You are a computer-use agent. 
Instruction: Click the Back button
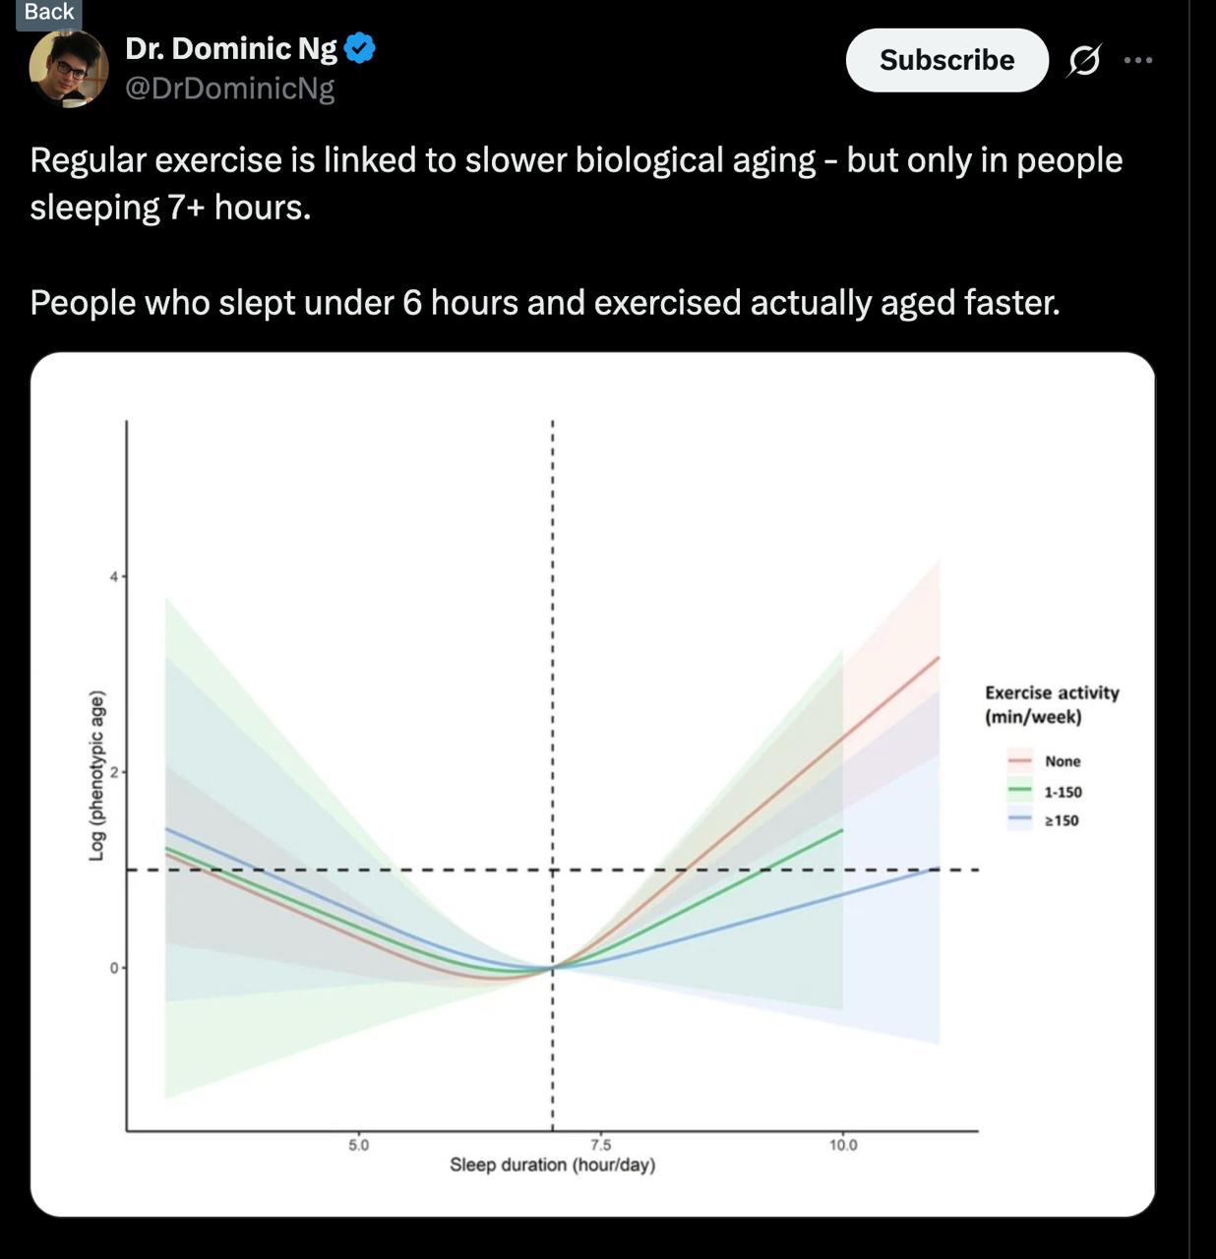48,13
